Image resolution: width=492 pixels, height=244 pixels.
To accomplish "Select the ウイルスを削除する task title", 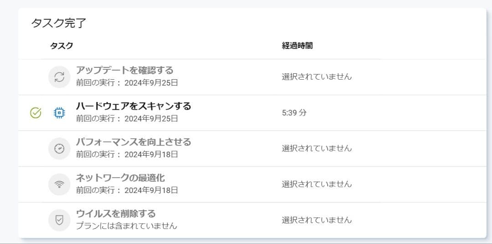I will tap(116, 214).
